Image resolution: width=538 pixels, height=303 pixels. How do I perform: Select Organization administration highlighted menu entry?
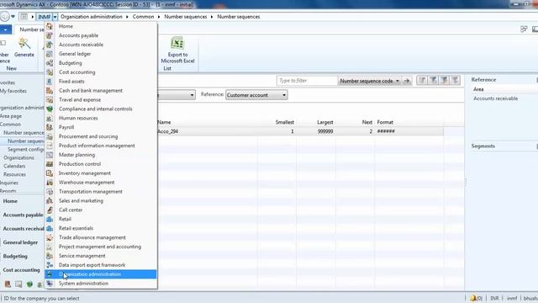101,274
